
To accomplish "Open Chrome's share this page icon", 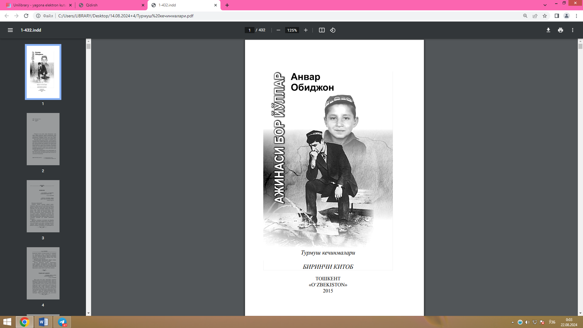I will (535, 16).
